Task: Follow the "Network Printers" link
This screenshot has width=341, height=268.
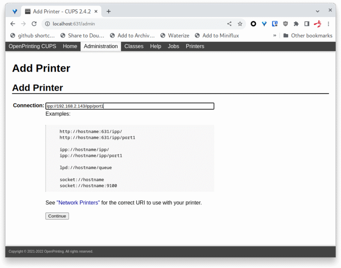Action: tap(78, 203)
